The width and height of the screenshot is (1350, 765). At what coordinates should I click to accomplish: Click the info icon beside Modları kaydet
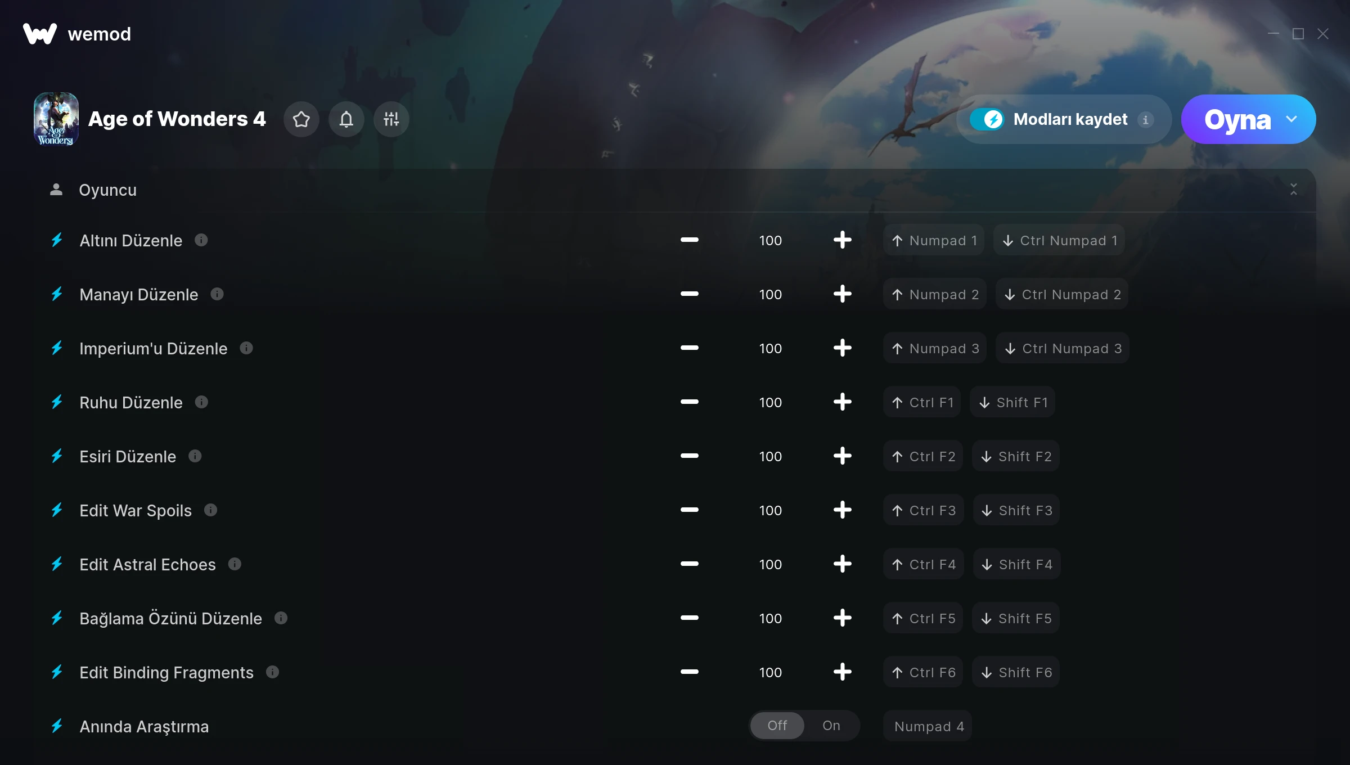[1145, 119]
